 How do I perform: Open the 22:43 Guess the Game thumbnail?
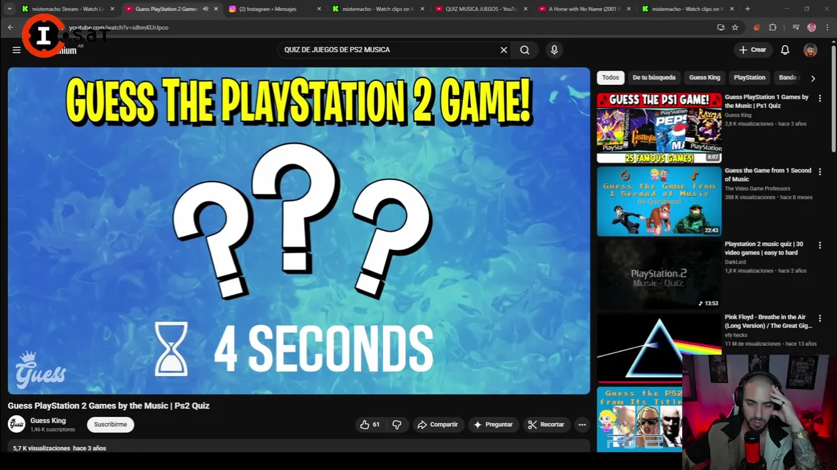659,201
